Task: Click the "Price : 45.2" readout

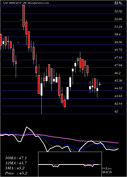Action: point(16,173)
